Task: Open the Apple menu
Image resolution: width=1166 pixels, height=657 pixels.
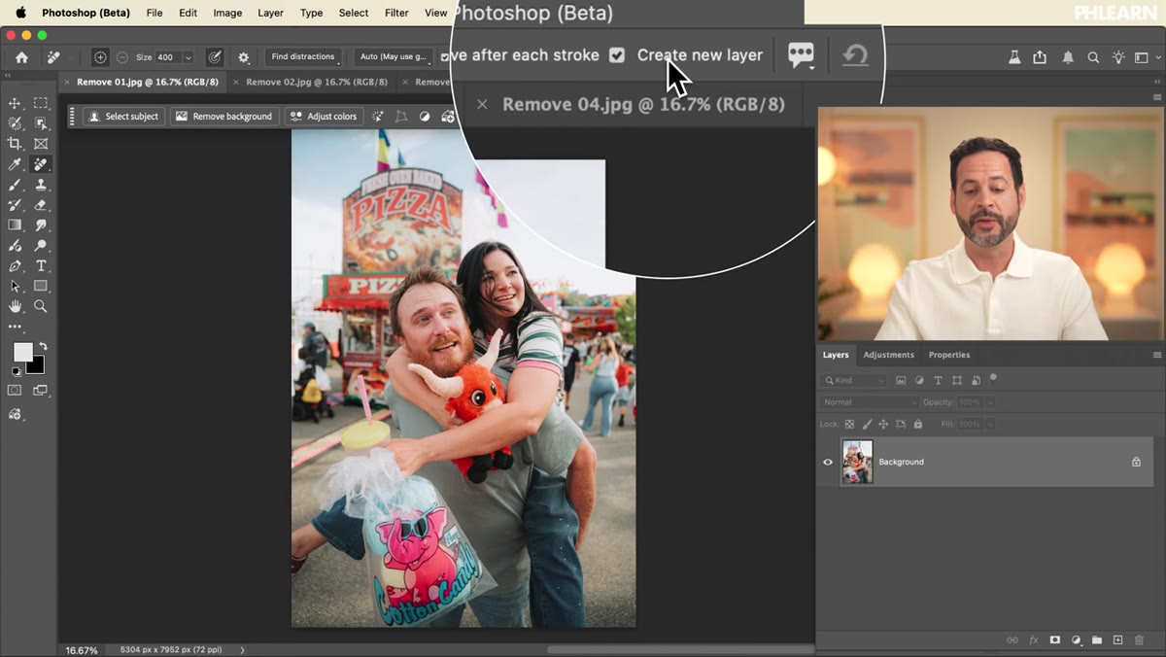Action: 21,13
